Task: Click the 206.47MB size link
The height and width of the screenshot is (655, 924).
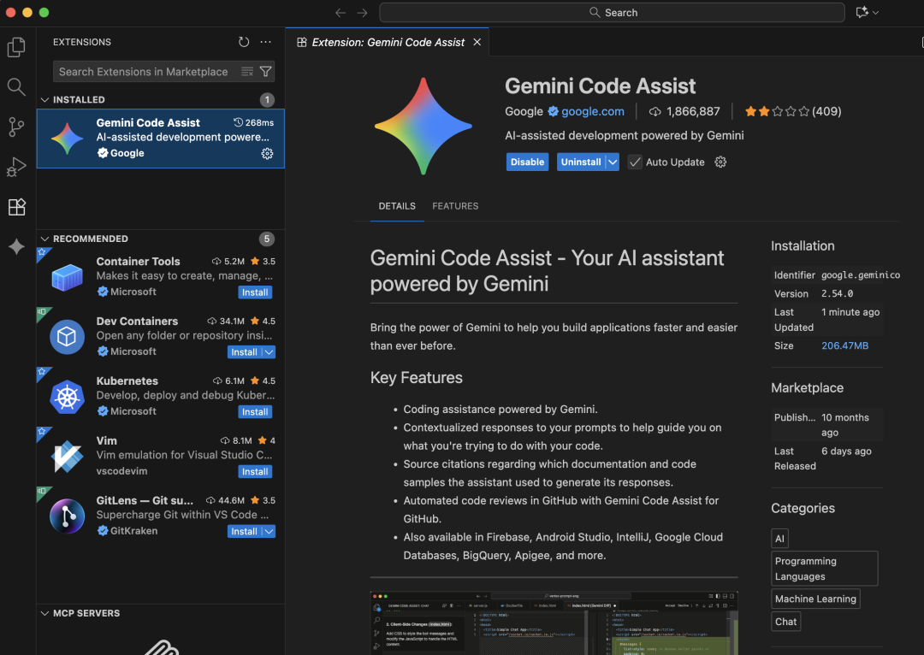Action: click(x=844, y=345)
